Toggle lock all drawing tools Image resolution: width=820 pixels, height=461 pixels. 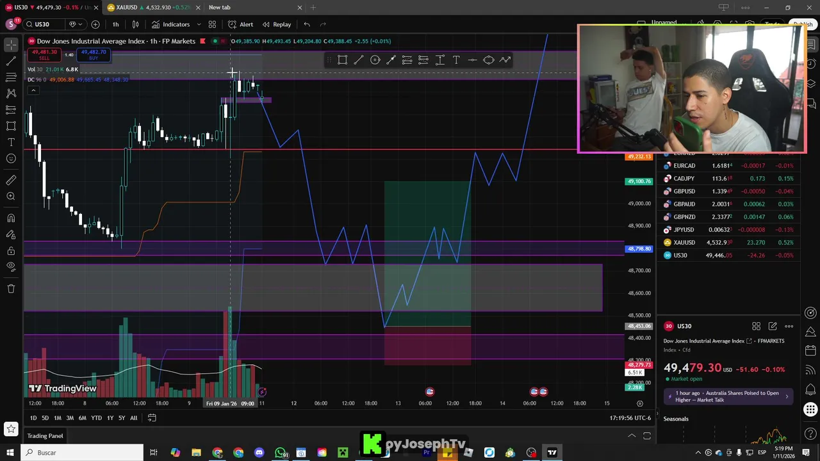pos(11,250)
